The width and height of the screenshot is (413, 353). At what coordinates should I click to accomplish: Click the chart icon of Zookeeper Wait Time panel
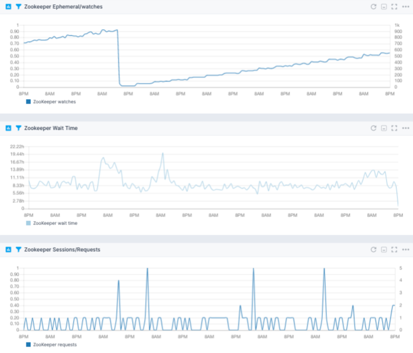[x=8, y=128]
